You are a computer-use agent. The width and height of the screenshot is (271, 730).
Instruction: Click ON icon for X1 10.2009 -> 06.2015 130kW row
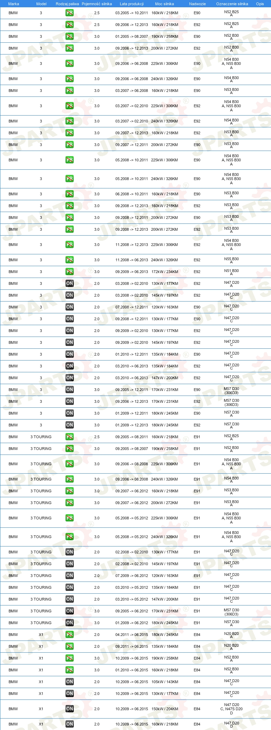click(x=69, y=694)
